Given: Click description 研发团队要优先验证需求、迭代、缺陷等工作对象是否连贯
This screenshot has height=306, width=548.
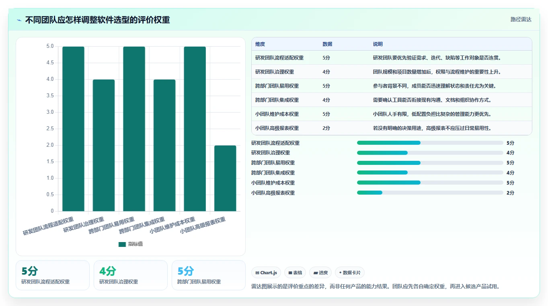Looking at the screenshot, I should pyautogui.click(x=437, y=58).
